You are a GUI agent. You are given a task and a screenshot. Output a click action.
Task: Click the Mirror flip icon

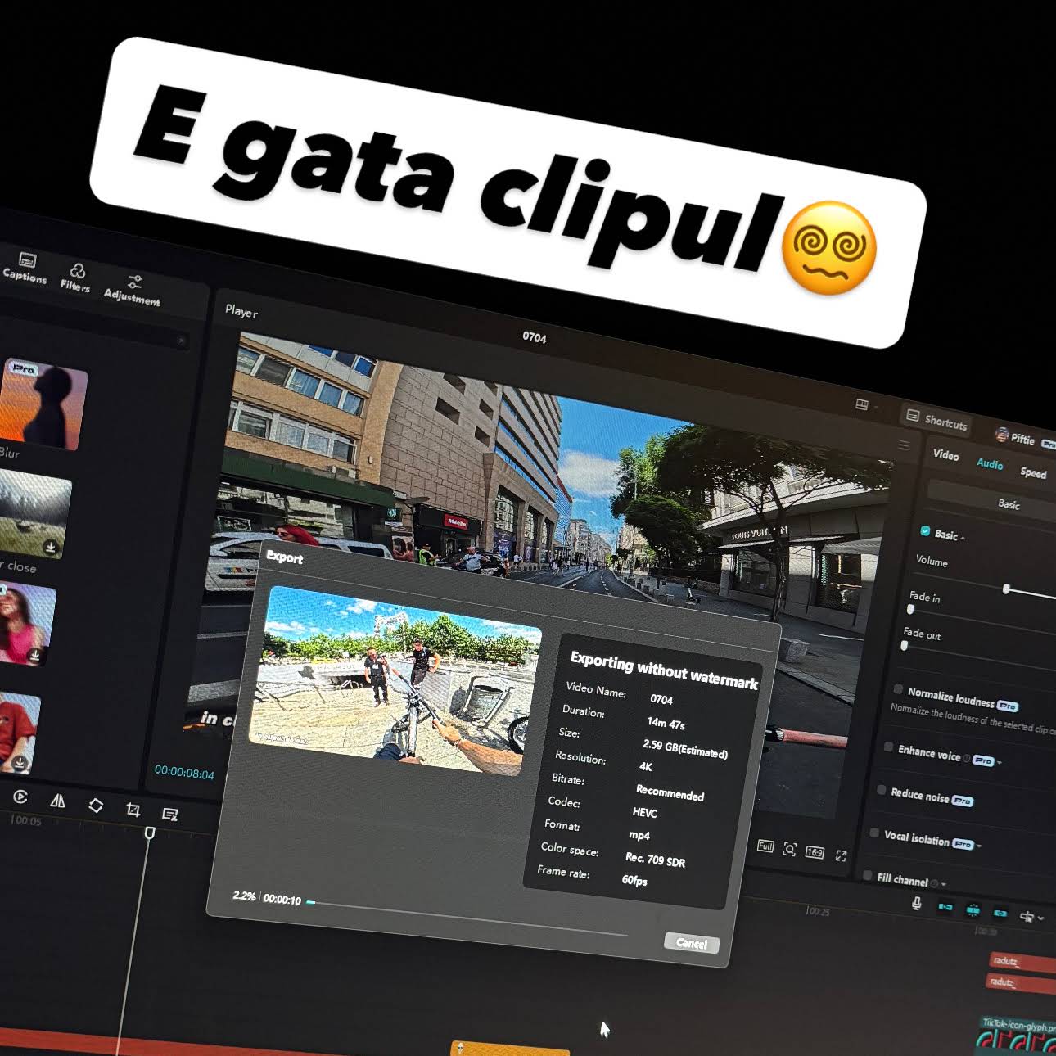pos(57,801)
